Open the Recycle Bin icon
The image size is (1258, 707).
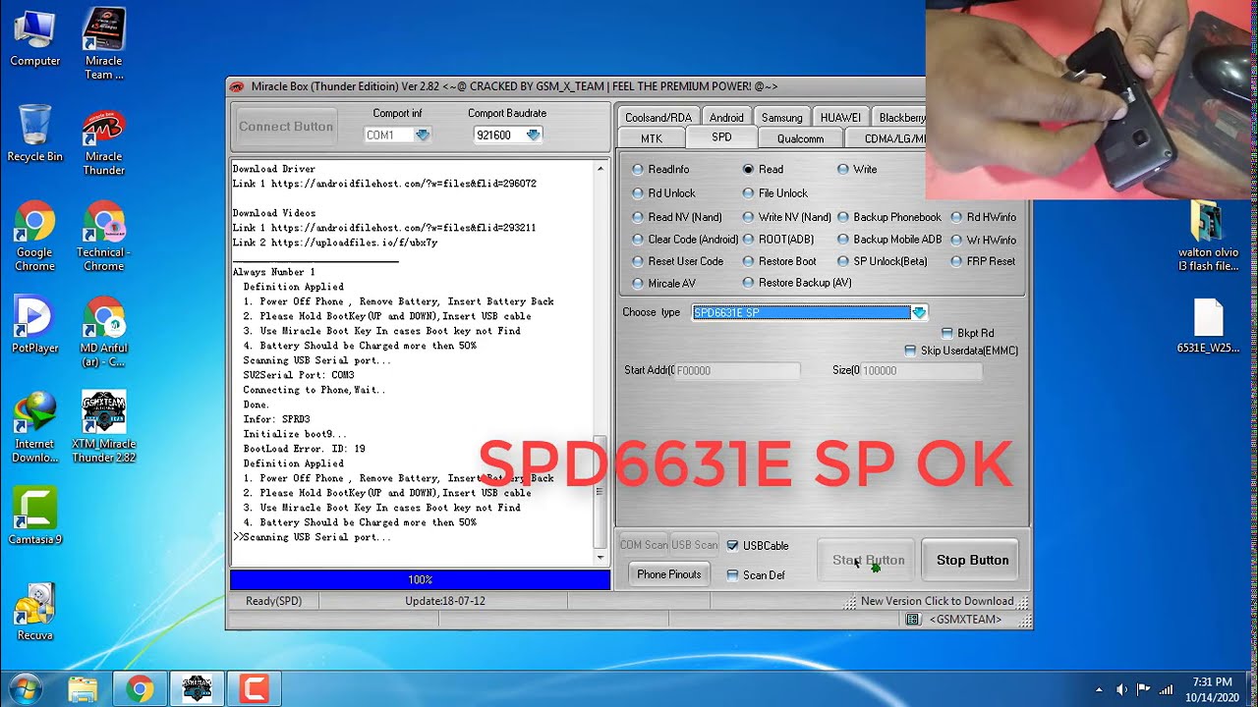(34, 133)
